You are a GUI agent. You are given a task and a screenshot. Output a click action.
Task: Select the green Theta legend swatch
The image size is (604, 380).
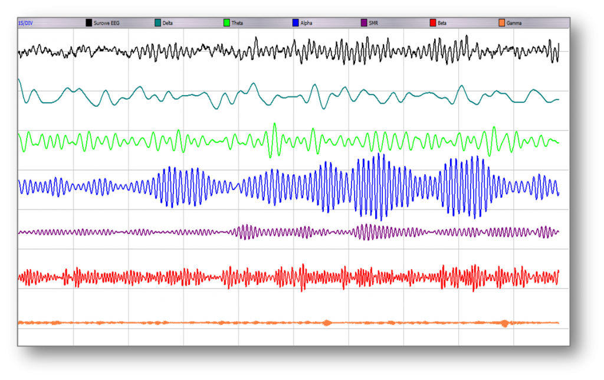point(226,23)
